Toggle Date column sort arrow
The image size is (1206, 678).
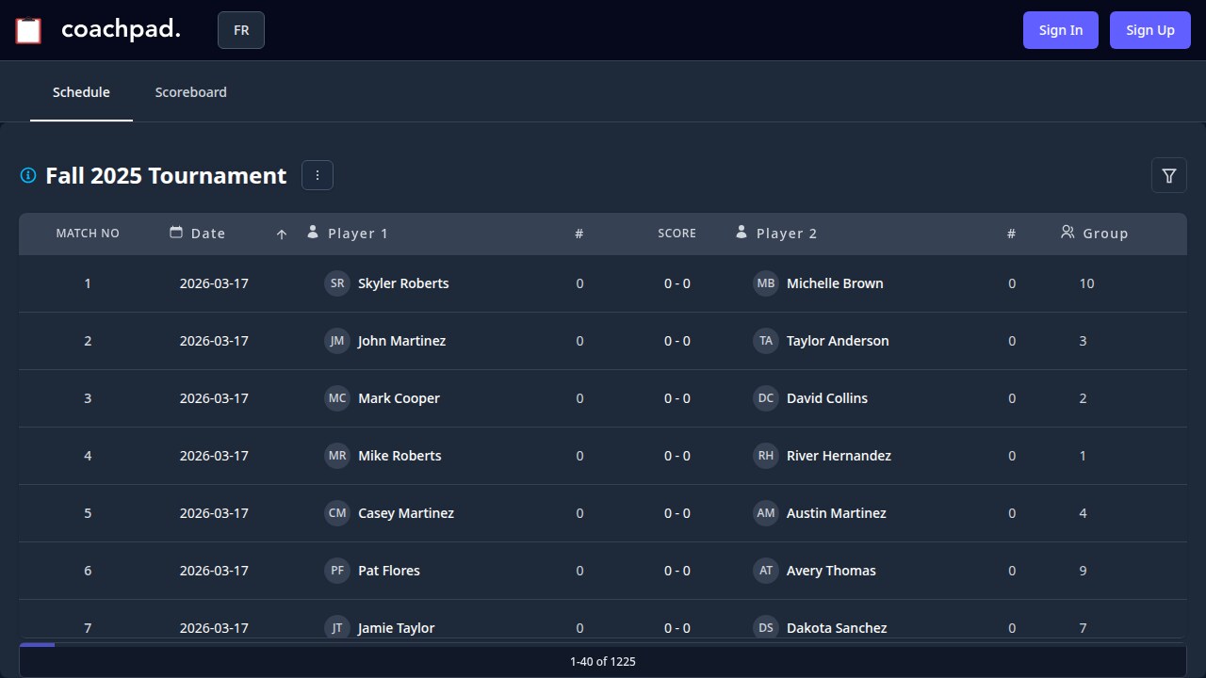tap(281, 233)
